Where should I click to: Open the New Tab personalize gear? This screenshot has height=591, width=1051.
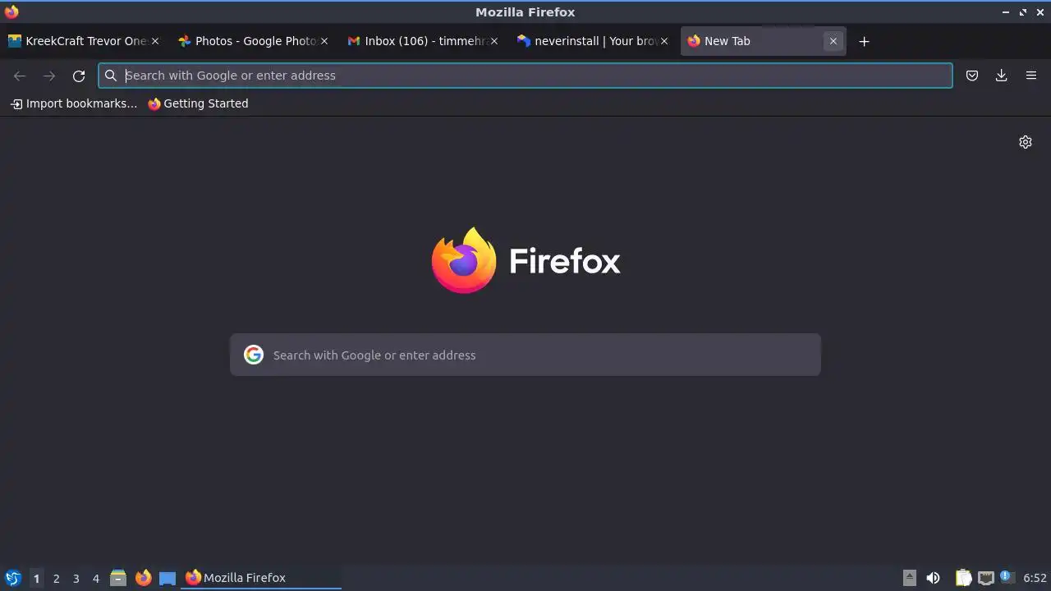click(1026, 142)
